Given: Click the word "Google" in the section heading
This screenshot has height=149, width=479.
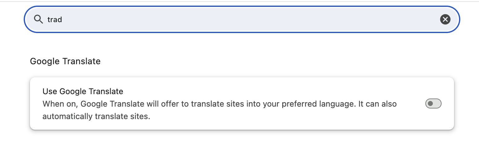Looking at the screenshot, I should pyautogui.click(x=45, y=61).
